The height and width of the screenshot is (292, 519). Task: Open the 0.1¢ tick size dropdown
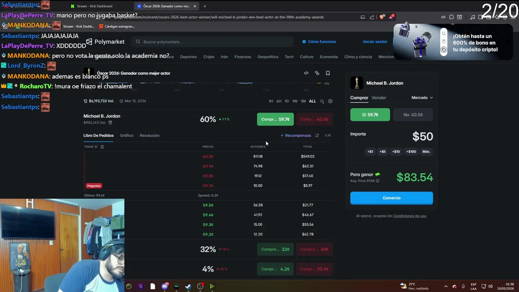[x=328, y=135]
